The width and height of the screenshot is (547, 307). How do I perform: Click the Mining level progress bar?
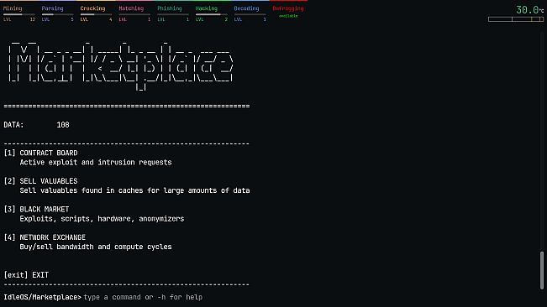(x=19, y=14)
